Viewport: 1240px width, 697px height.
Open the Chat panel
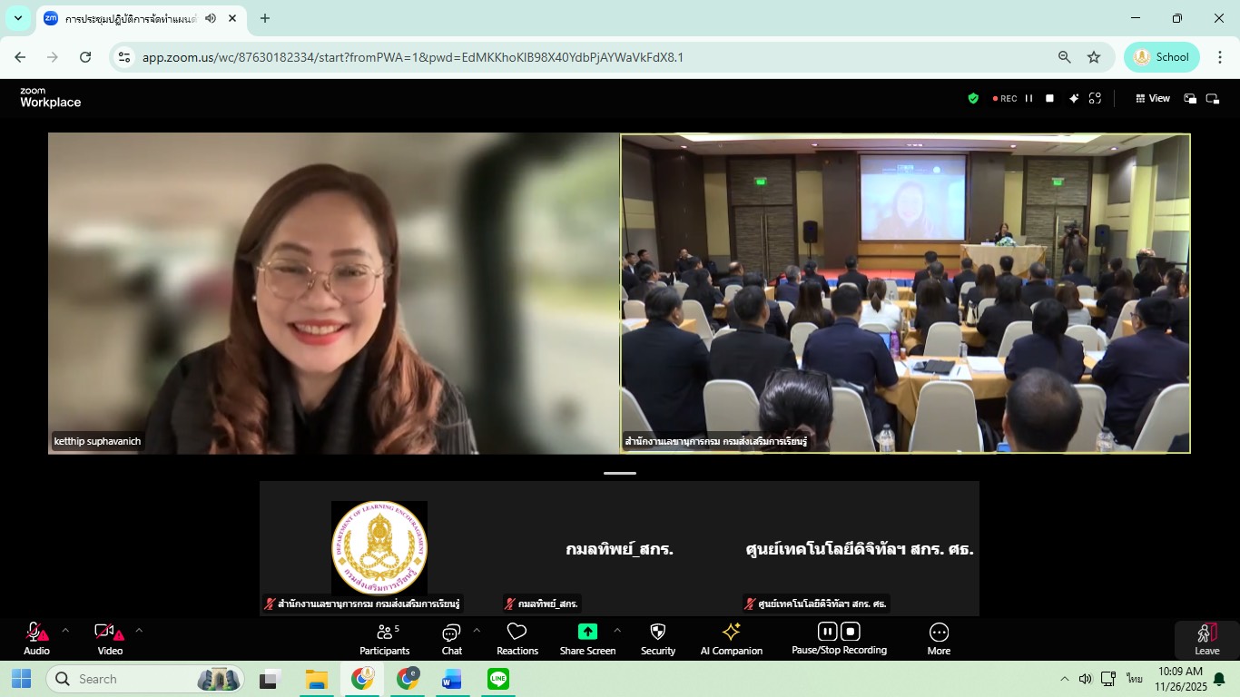pos(451,638)
